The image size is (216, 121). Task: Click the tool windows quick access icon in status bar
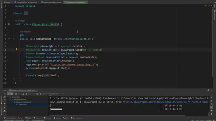click(1, 120)
